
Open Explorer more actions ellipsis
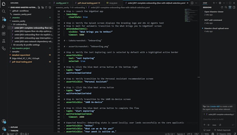point(49,3)
